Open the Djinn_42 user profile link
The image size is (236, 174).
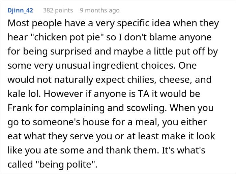tap(20, 10)
